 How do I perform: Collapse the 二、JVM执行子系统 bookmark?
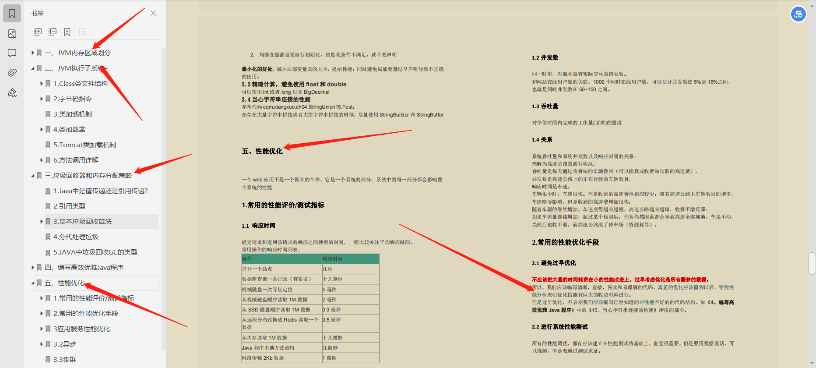(33, 68)
